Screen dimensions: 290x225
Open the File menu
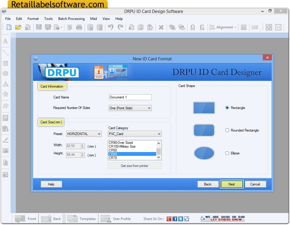pyautogui.click(x=8, y=19)
